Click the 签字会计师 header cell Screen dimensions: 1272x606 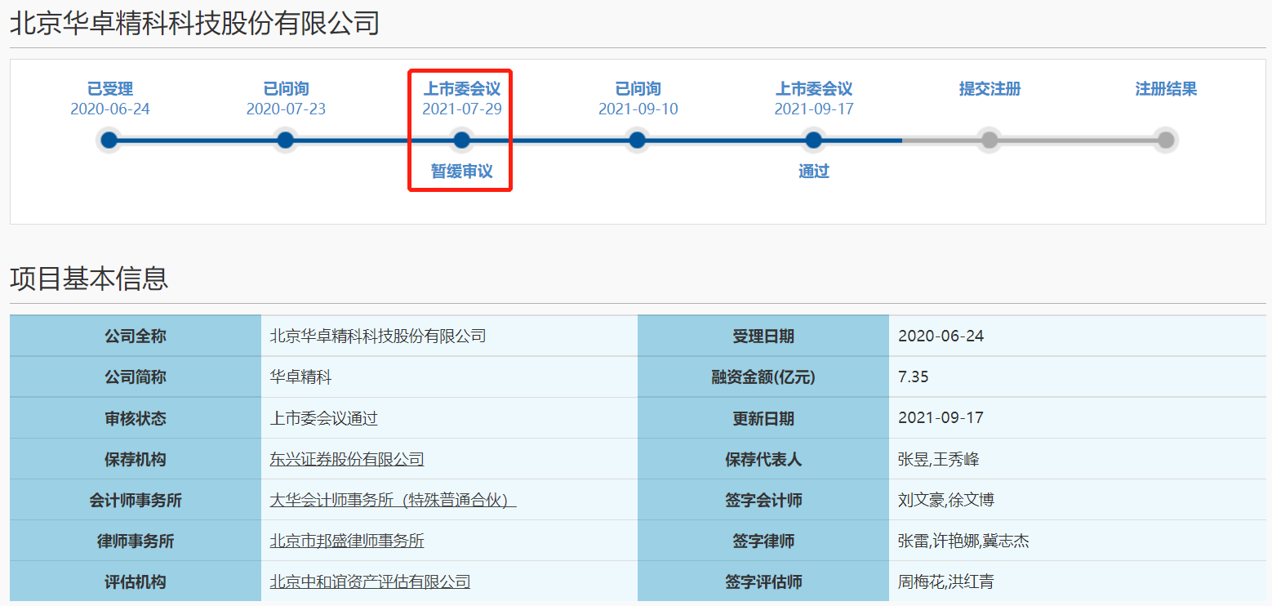coord(763,500)
